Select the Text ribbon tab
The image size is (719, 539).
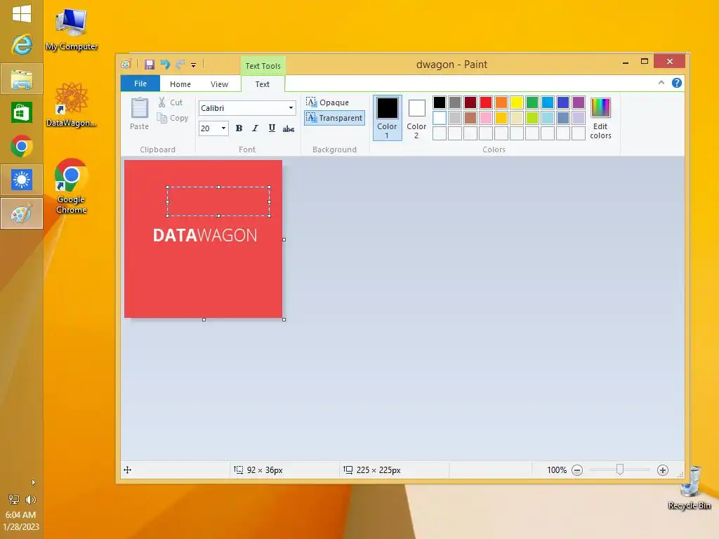point(263,84)
